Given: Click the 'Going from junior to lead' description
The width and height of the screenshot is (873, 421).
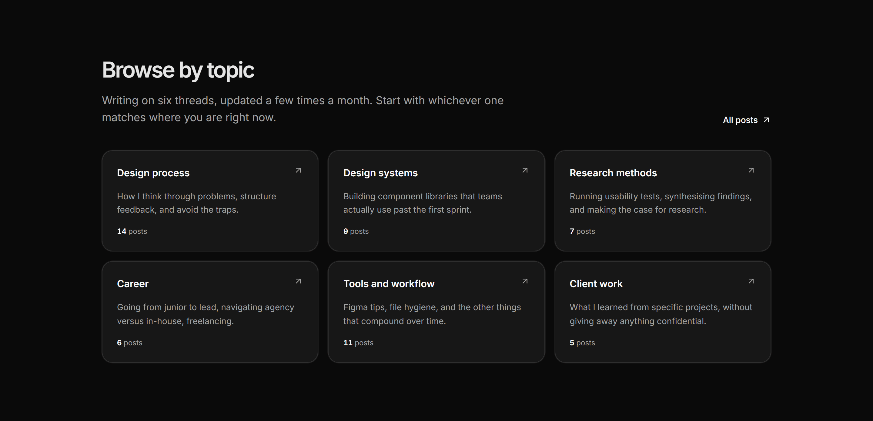Looking at the screenshot, I should [x=206, y=314].
